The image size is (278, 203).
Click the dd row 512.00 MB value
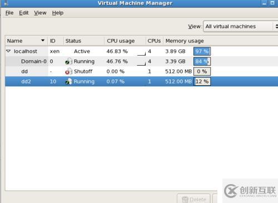click(x=178, y=71)
